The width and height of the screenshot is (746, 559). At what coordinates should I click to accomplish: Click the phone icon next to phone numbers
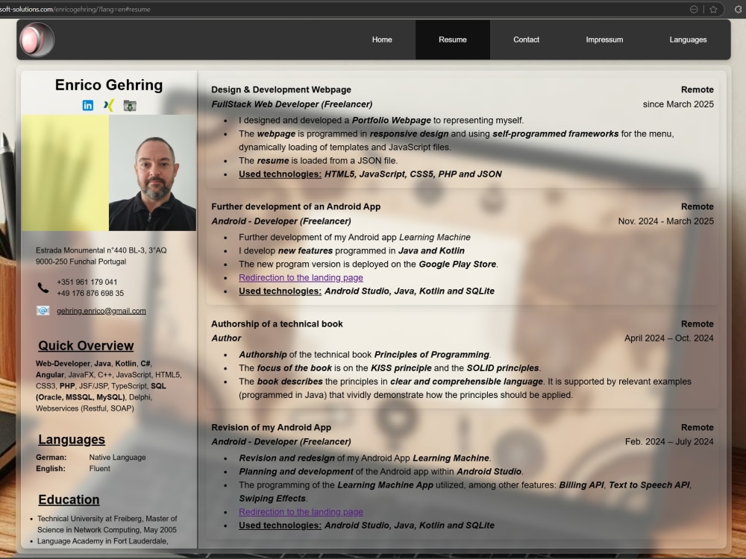pyautogui.click(x=43, y=287)
